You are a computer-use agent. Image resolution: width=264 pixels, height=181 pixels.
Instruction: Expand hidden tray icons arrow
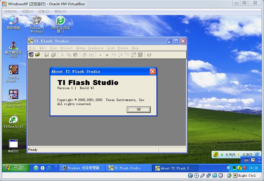(x=229, y=168)
